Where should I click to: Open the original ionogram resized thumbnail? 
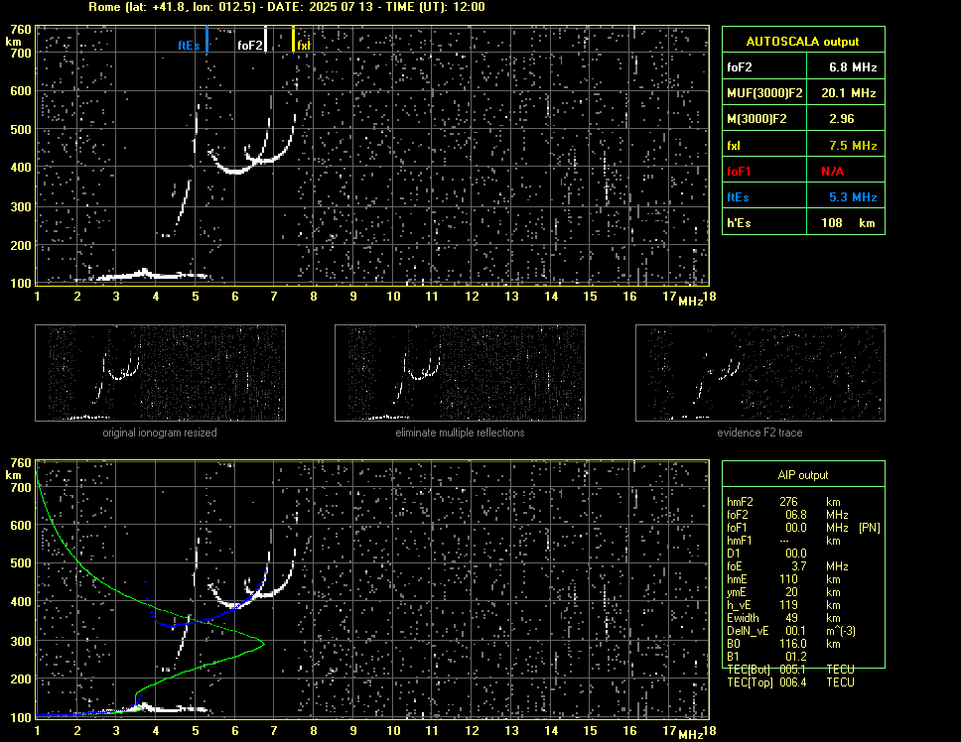click(160, 373)
